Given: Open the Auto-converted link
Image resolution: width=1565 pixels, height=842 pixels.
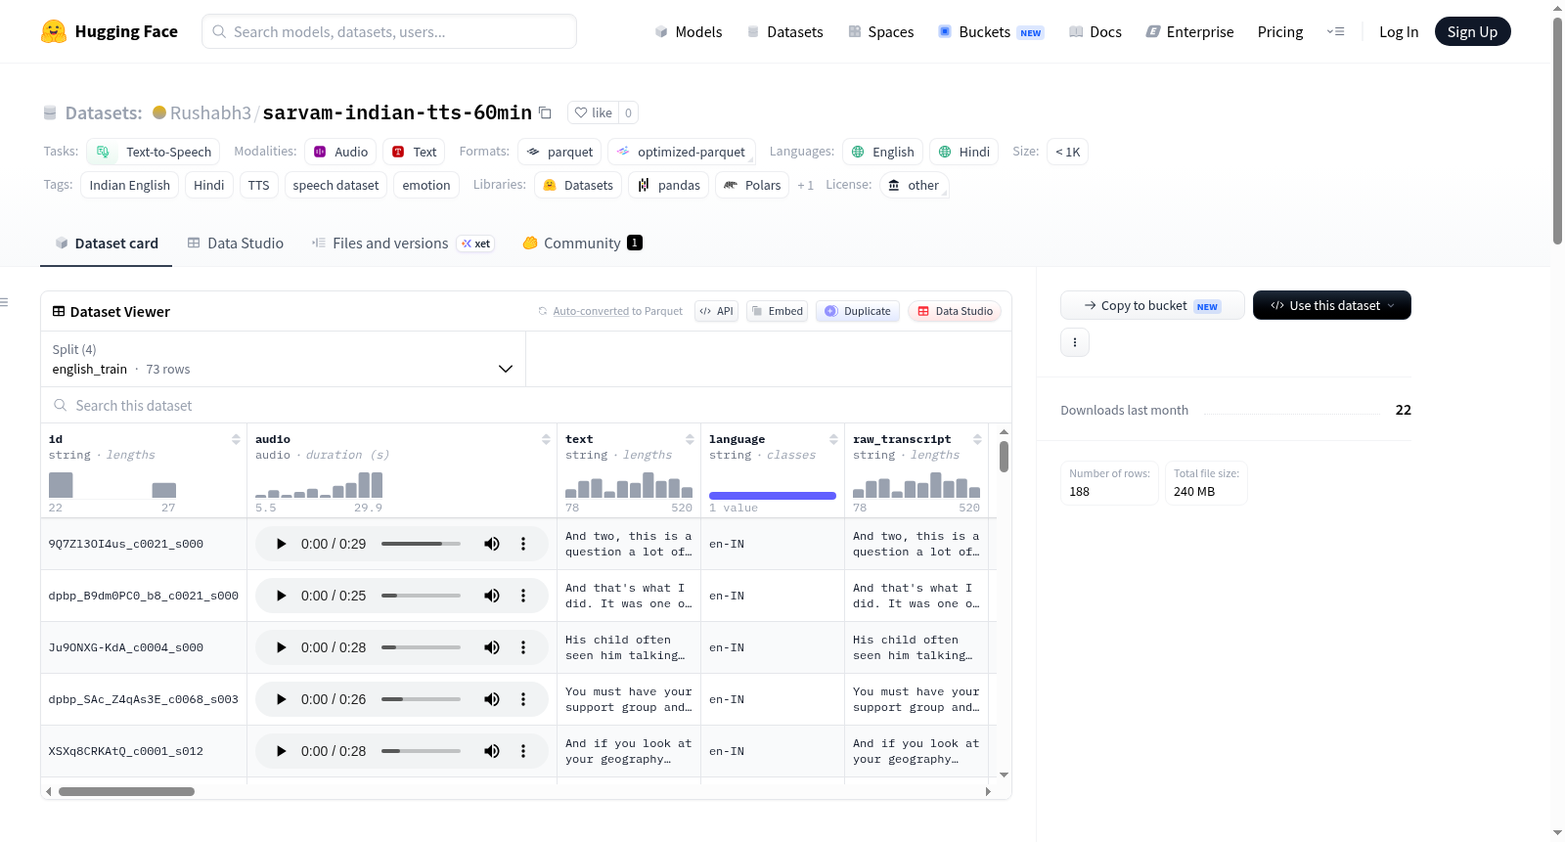Looking at the screenshot, I should click(x=591, y=311).
